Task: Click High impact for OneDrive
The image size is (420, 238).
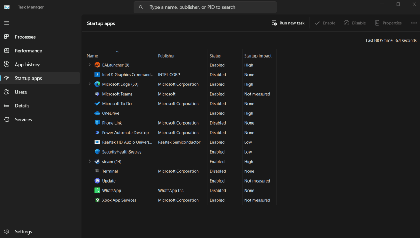Action: point(249,113)
